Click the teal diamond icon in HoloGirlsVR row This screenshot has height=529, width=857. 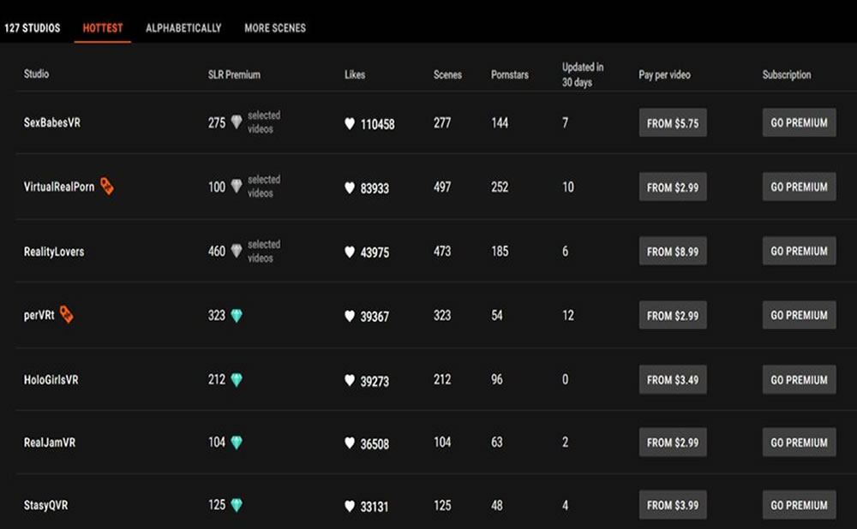(237, 379)
